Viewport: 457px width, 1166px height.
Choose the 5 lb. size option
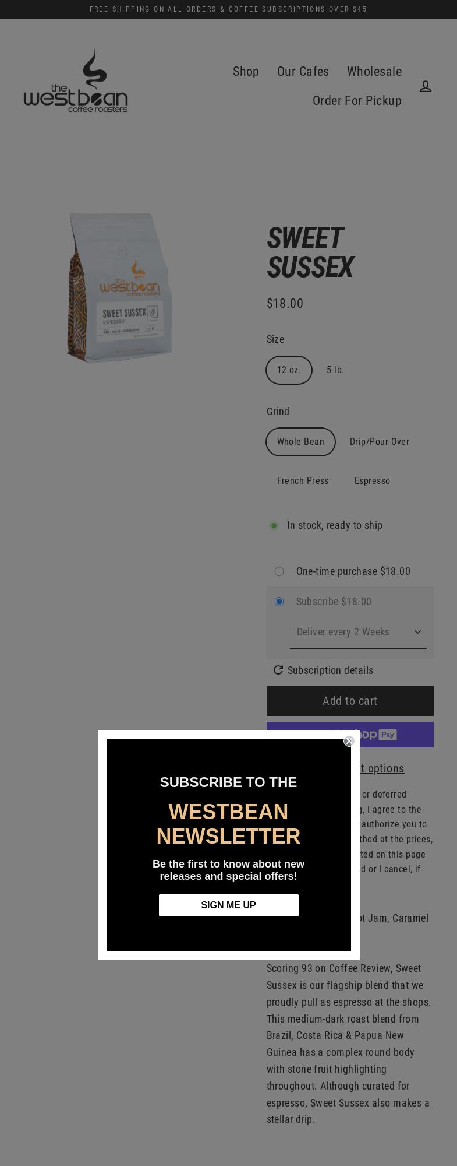click(335, 370)
